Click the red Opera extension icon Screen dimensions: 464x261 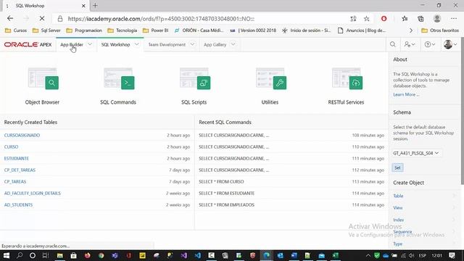(x=384, y=19)
